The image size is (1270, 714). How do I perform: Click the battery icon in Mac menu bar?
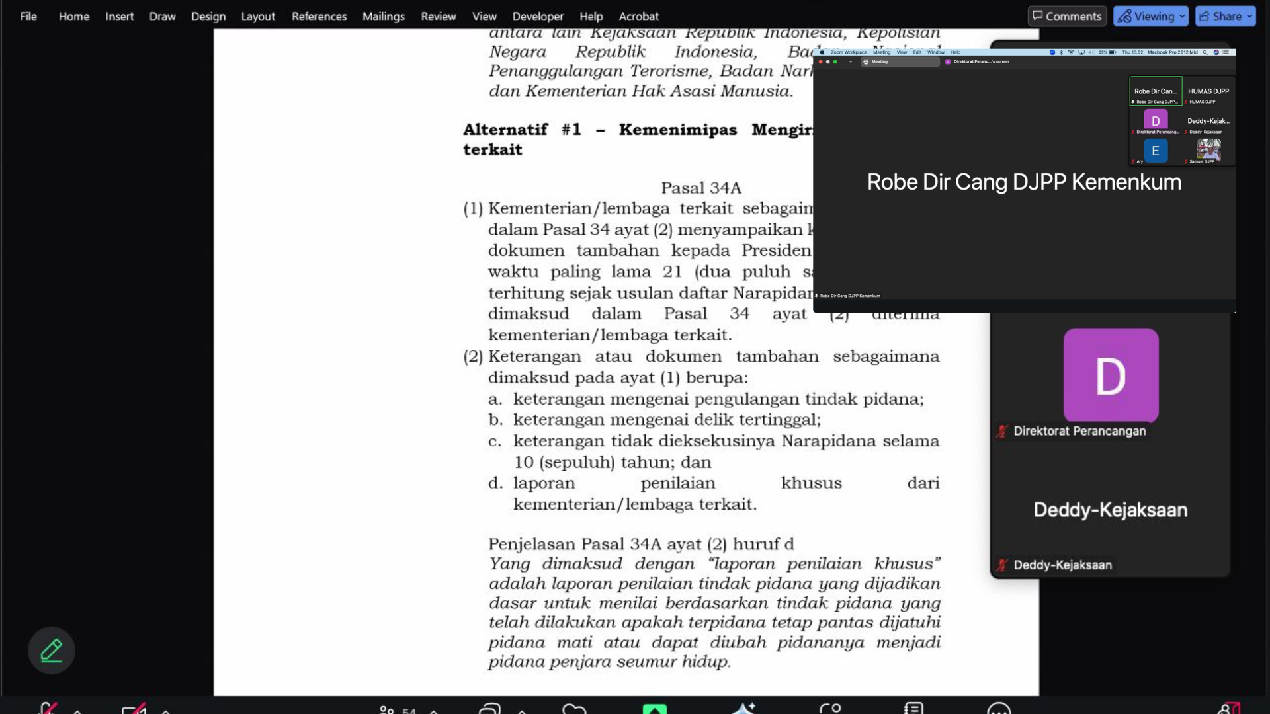1113,52
